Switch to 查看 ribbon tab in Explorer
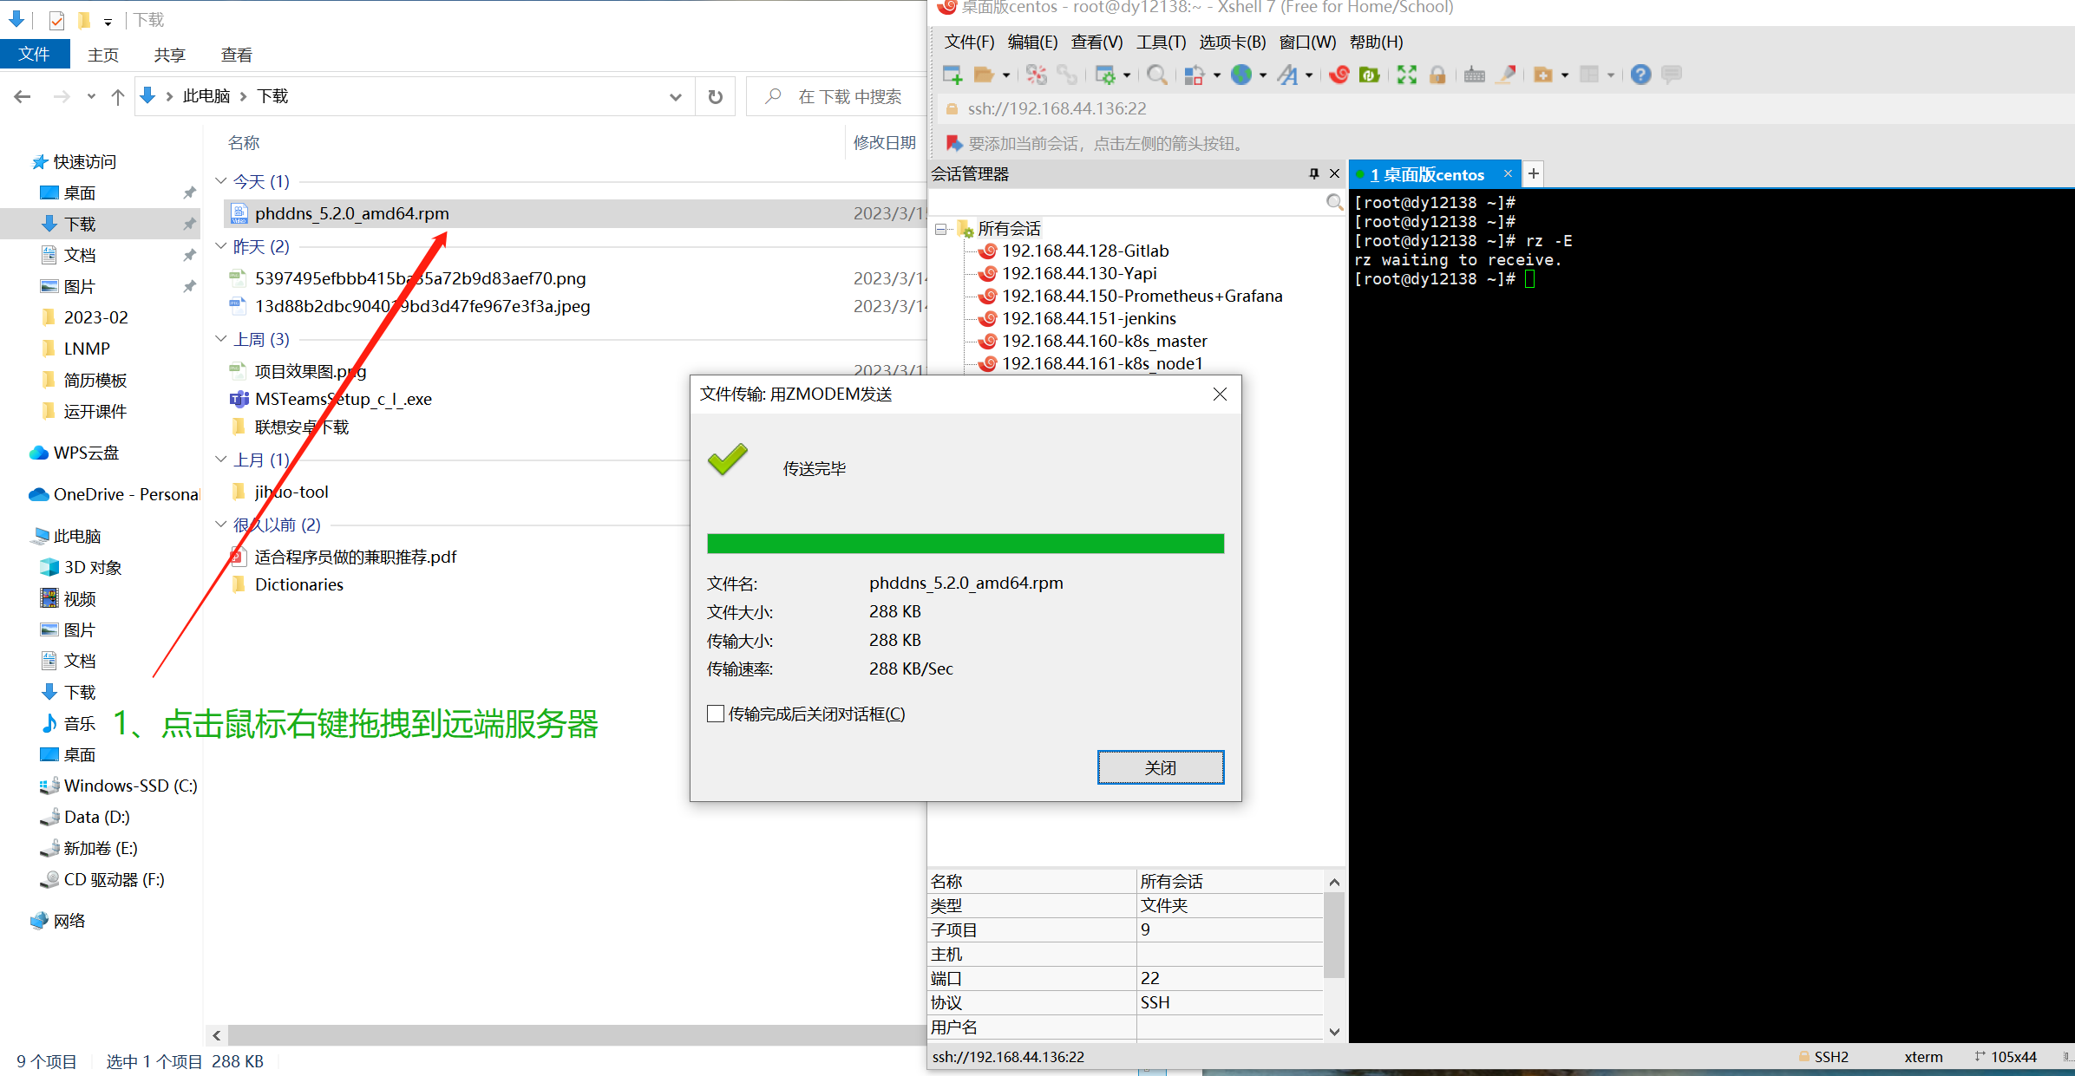 (236, 55)
